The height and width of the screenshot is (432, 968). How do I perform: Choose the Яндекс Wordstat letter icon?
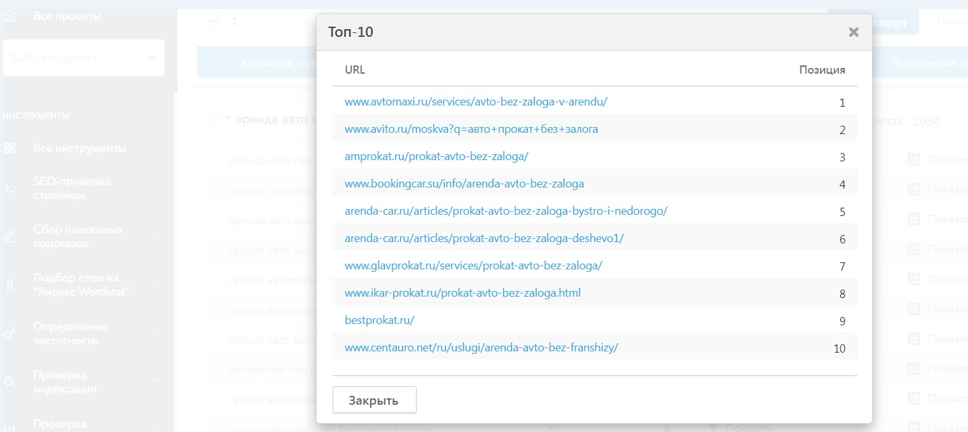[x=10, y=285]
